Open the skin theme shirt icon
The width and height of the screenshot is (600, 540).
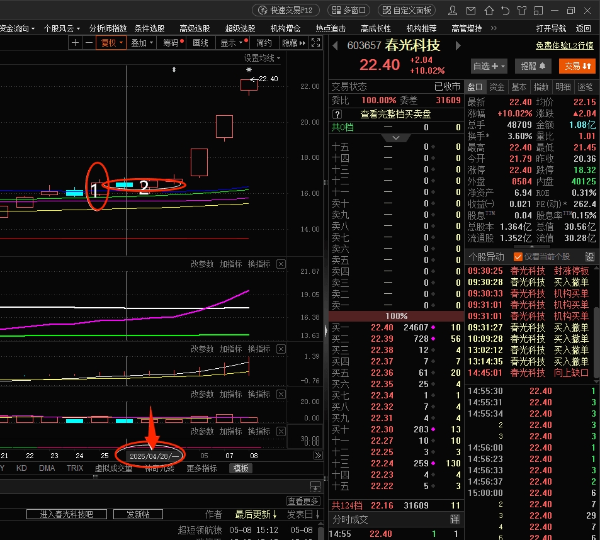coord(521,10)
